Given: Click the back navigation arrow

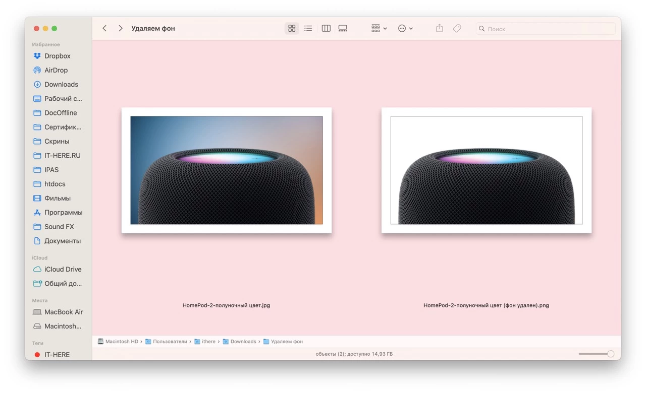Looking at the screenshot, I should [x=104, y=29].
